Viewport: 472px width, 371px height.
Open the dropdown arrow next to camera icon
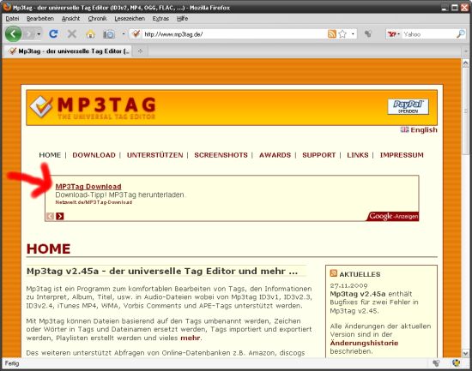pyautogui.click(x=124, y=34)
